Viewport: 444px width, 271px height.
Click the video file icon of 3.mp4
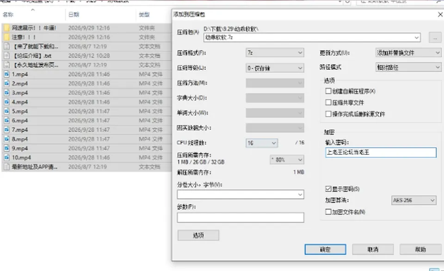click(7, 92)
